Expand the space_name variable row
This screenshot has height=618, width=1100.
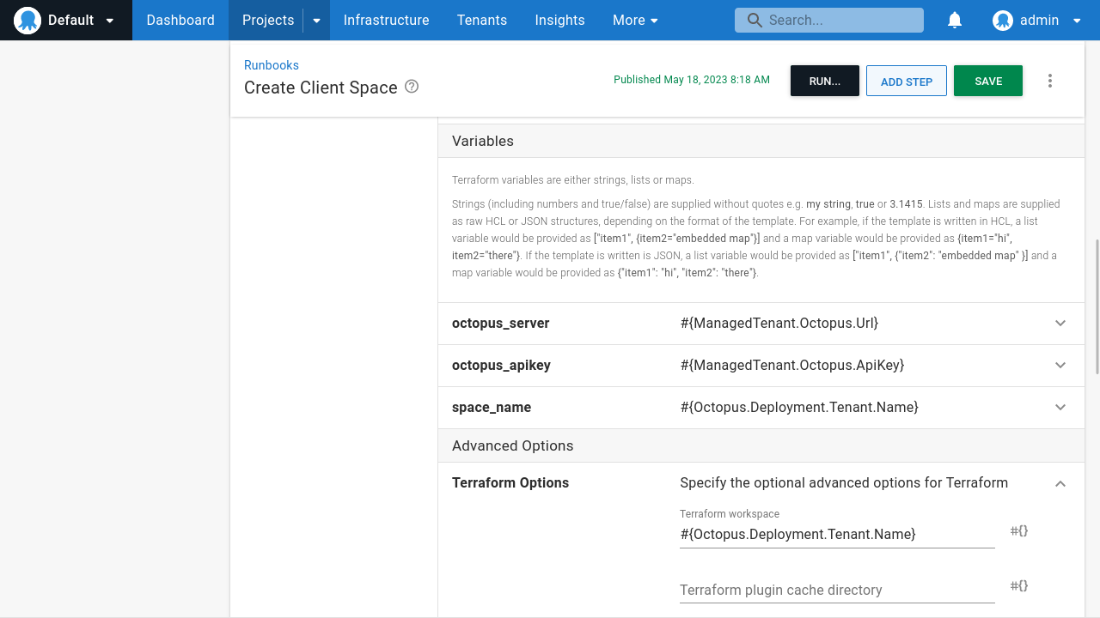(x=1060, y=408)
